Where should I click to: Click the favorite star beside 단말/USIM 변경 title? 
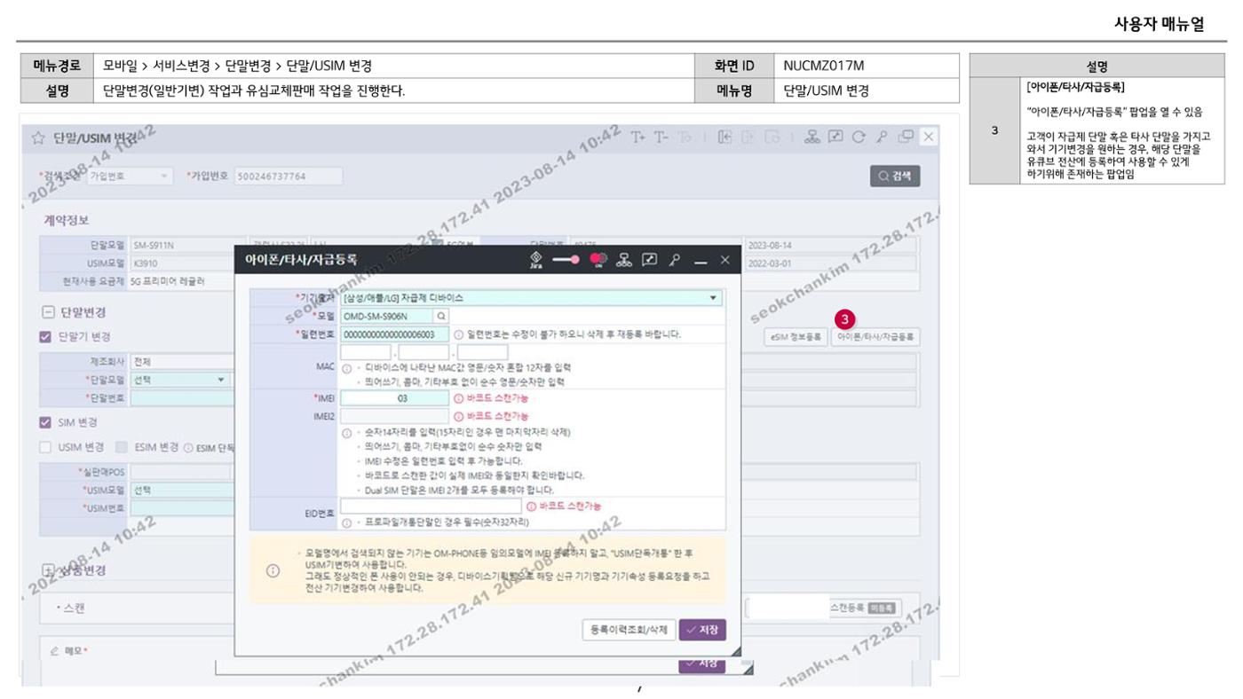tap(38, 137)
